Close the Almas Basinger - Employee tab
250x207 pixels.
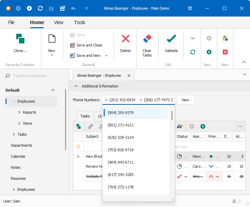point(129,75)
